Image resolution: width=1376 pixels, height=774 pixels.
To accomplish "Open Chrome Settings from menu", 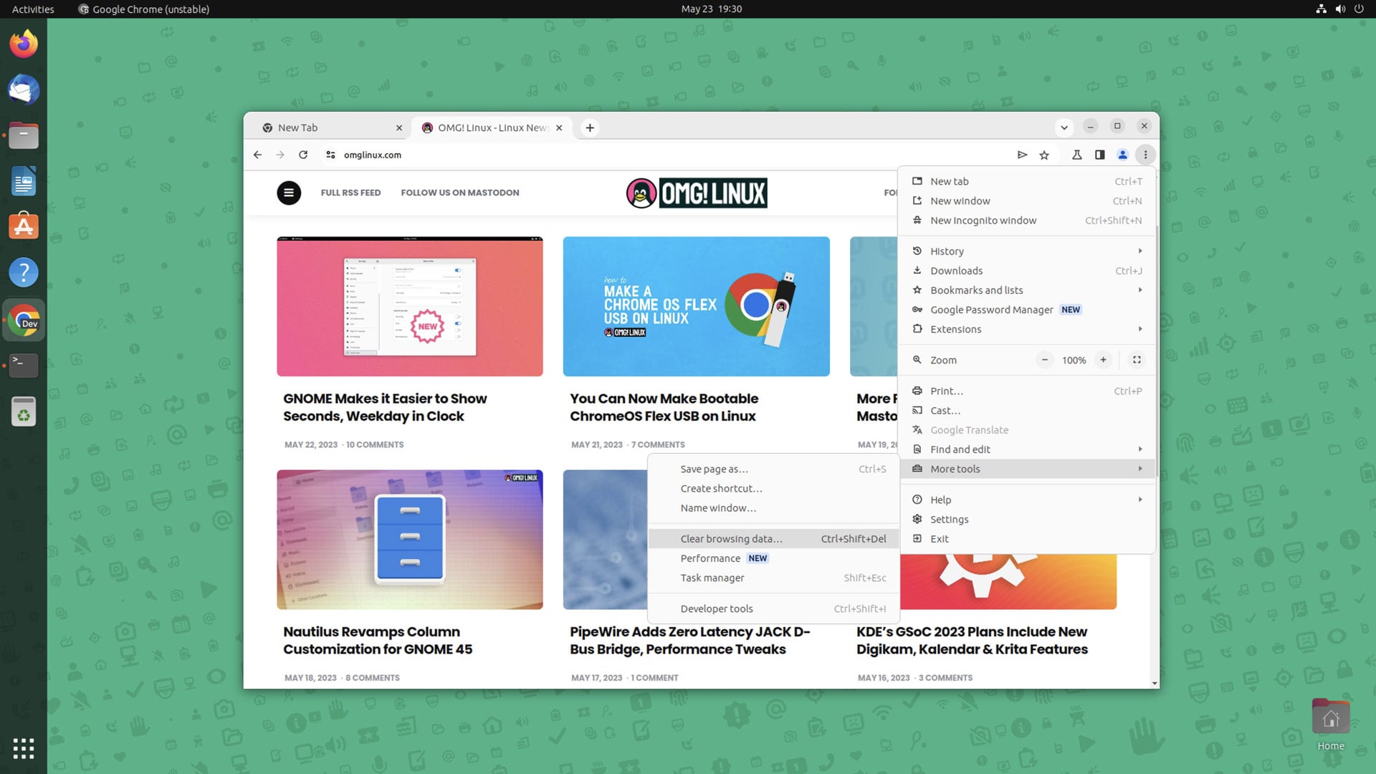I will [x=1027, y=519].
